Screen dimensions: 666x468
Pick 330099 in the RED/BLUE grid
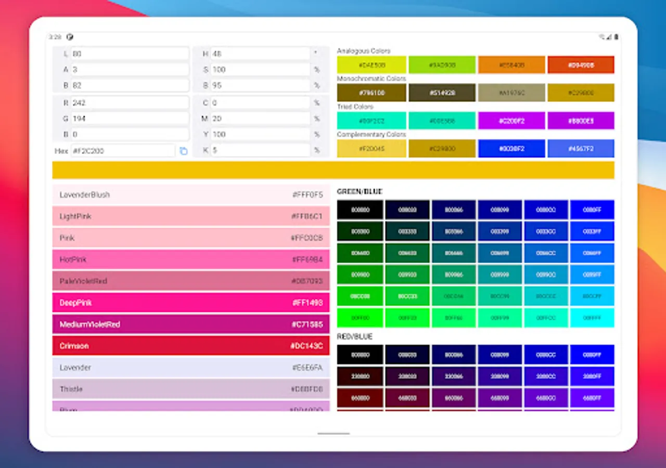click(499, 376)
